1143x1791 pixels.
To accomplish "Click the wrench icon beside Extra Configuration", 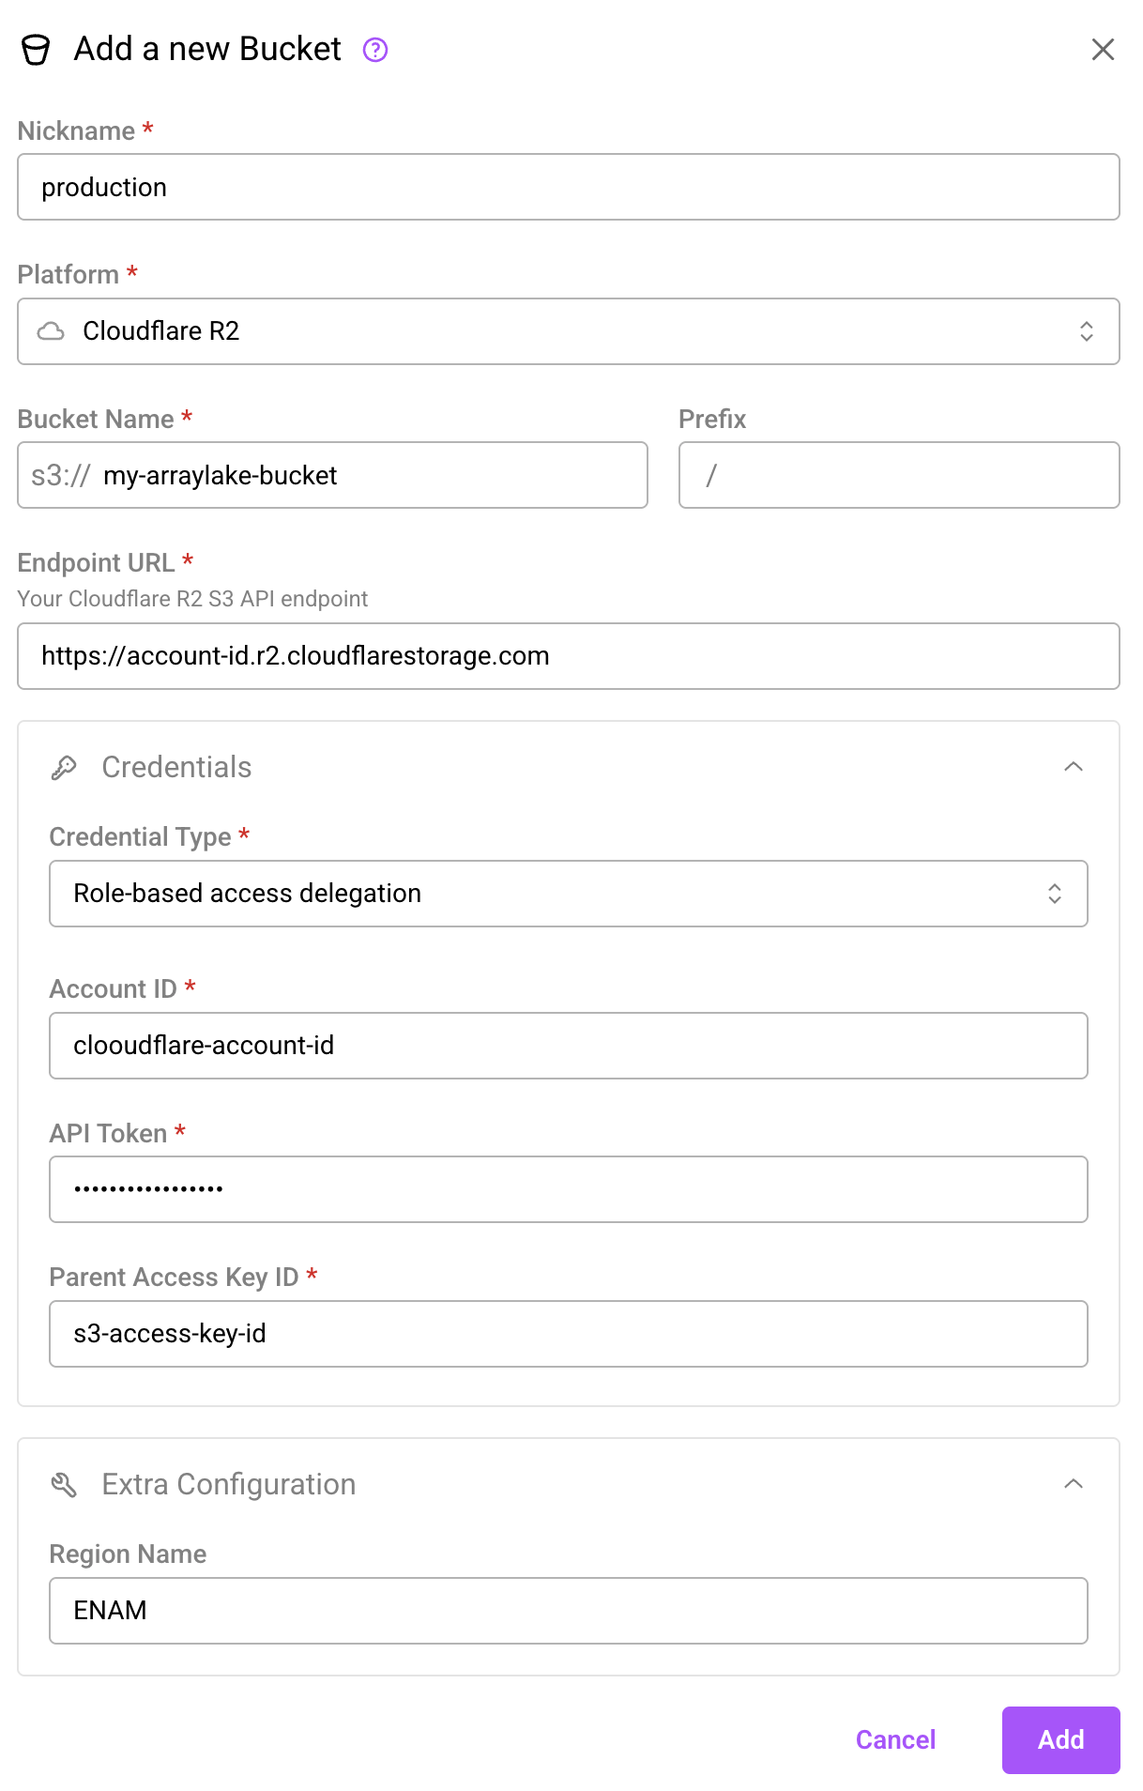I will point(64,1484).
